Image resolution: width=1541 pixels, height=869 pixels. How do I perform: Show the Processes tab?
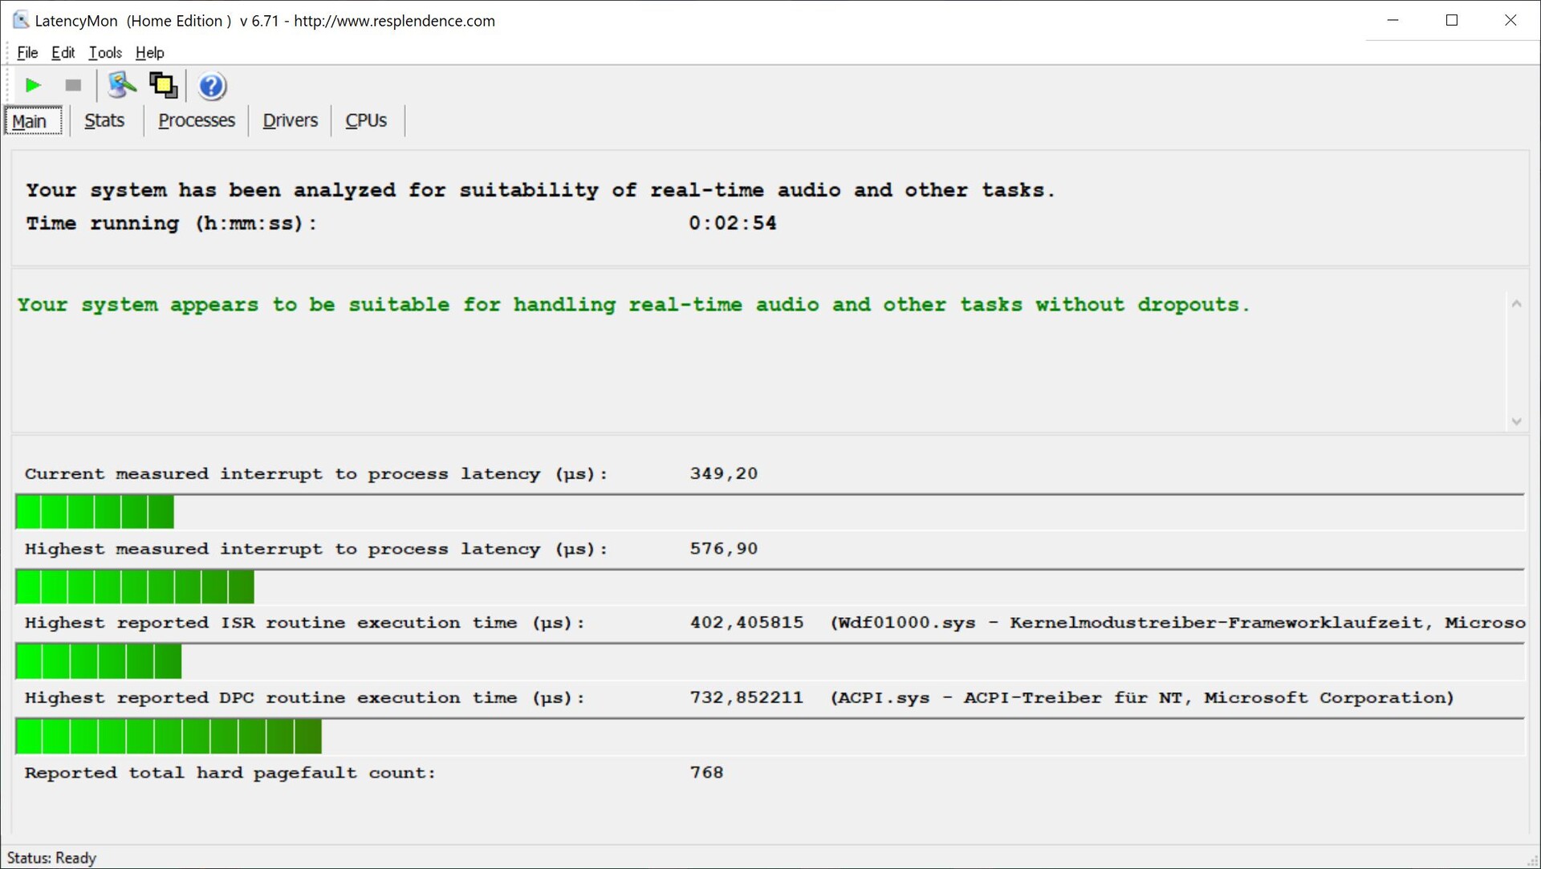point(197,120)
